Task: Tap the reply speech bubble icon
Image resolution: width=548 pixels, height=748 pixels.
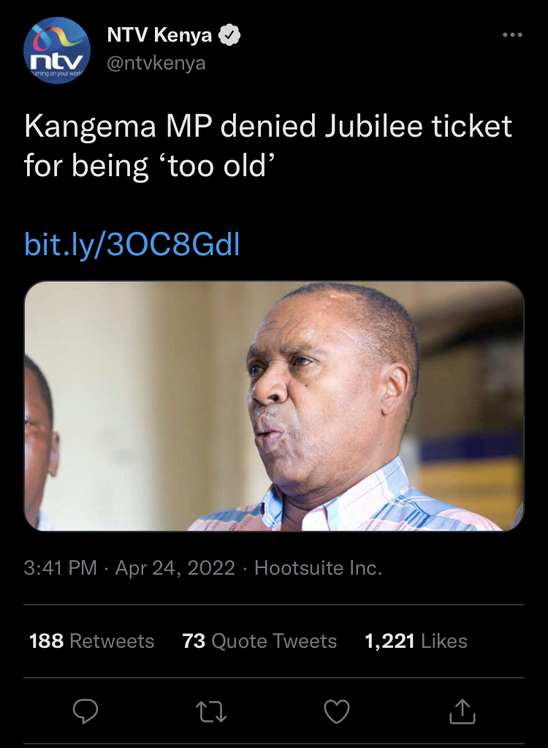Action: 85,711
